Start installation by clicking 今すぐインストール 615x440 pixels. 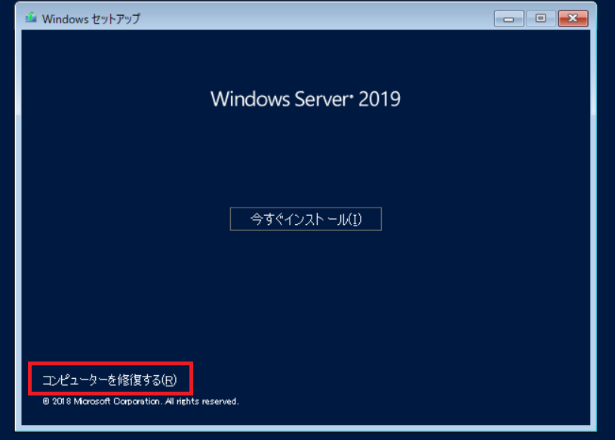pos(305,219)
